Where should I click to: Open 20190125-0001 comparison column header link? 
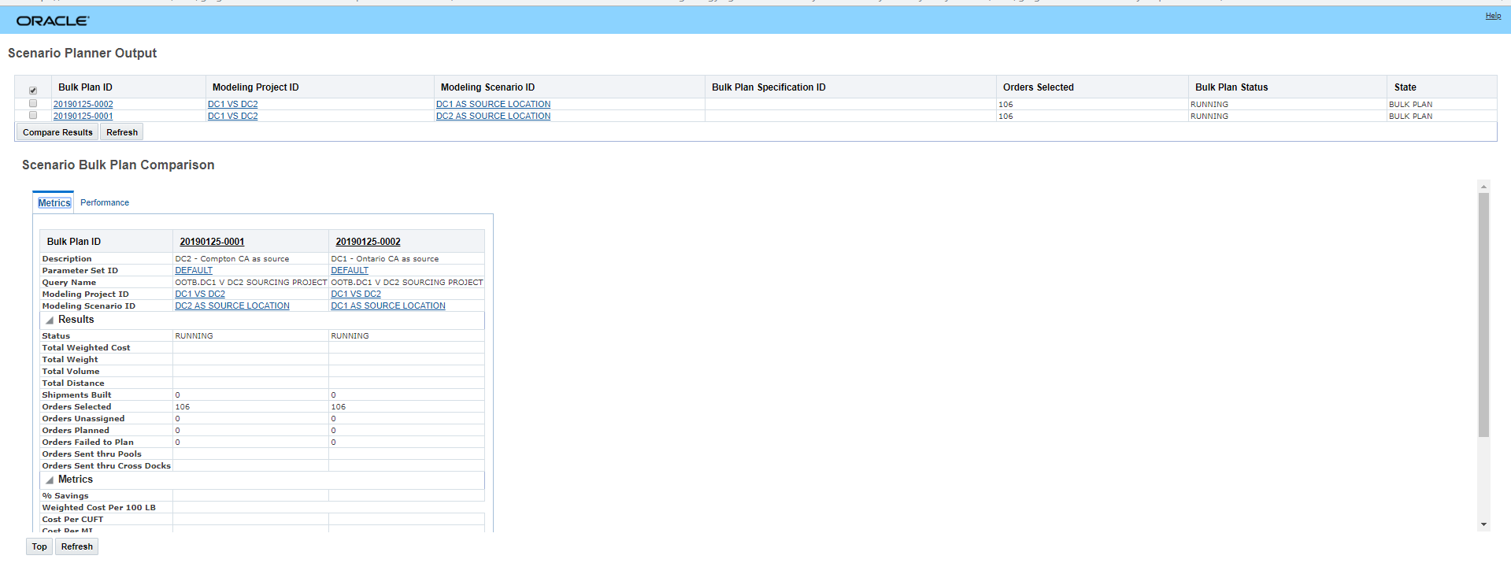[x=212, y=242]
